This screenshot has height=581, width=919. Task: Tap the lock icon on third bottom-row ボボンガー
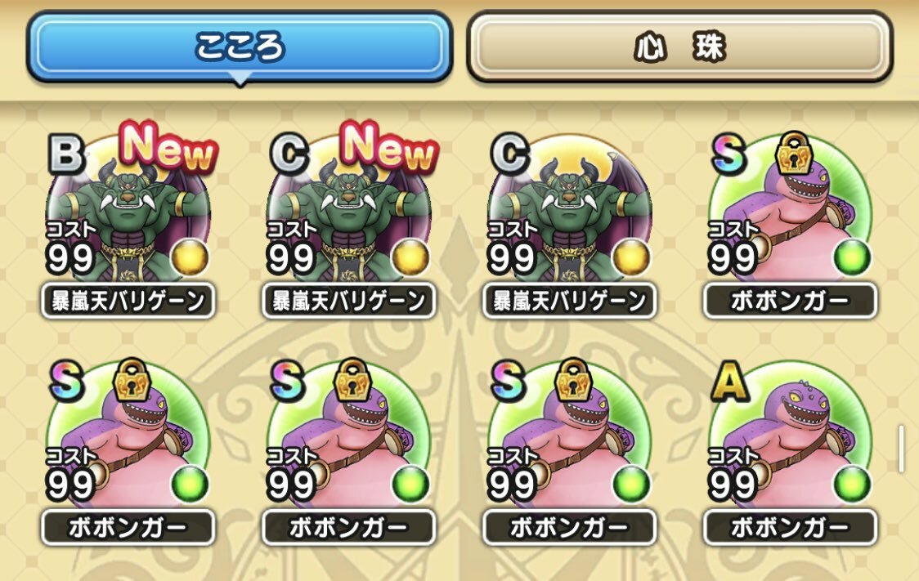[x=573, y=380]
